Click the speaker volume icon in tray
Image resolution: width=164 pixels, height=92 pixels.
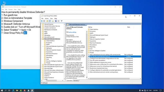(x=147, y=90)
